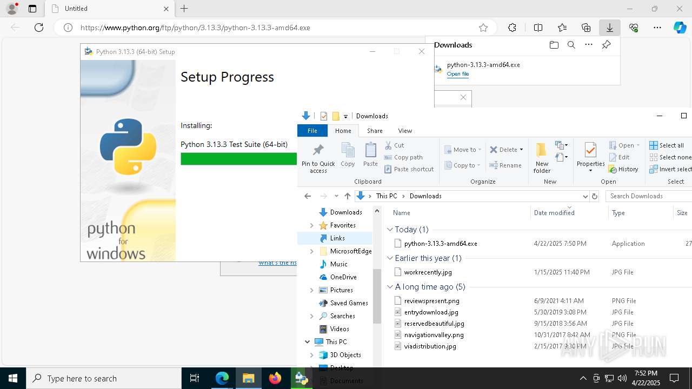Open the File tab in Explorer
This screenshot has width=692, height=389.
(x=312, y=131)
